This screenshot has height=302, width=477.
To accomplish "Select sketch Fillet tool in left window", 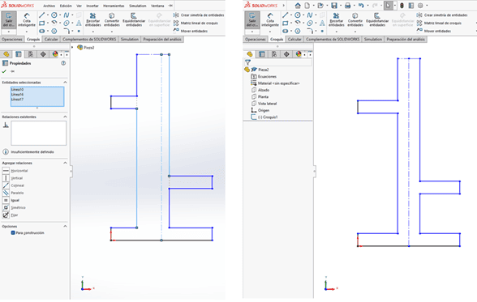I will coord(67,31).
